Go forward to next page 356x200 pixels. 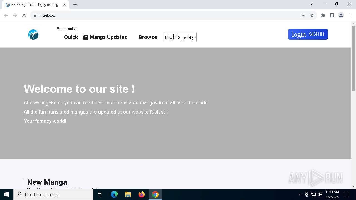(15, 15)
